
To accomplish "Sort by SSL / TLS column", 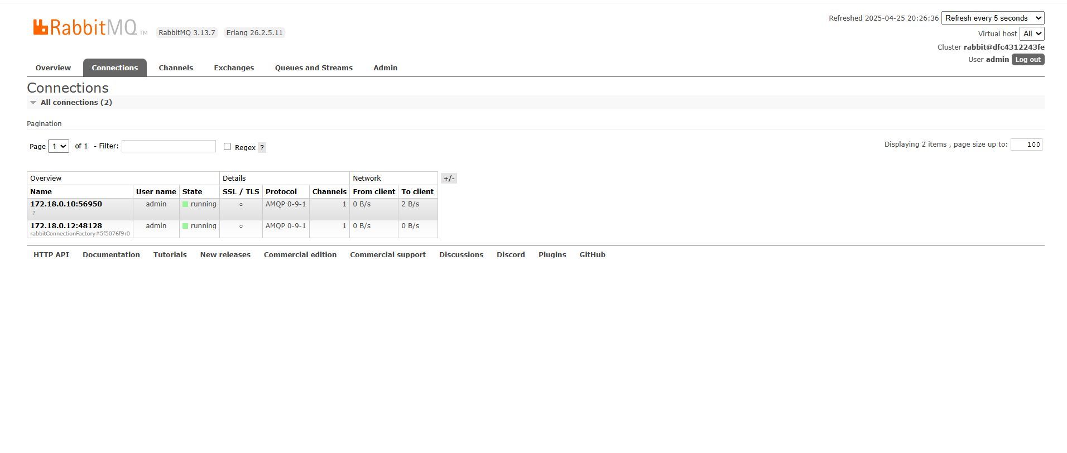I will (x=241, y=191).
